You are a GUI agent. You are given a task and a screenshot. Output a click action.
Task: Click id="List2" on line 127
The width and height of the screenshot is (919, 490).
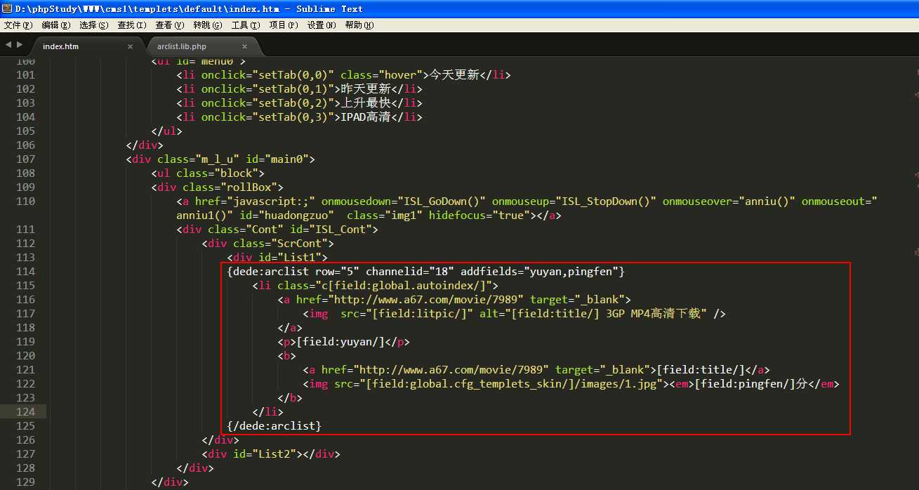(x=265, y=454)
